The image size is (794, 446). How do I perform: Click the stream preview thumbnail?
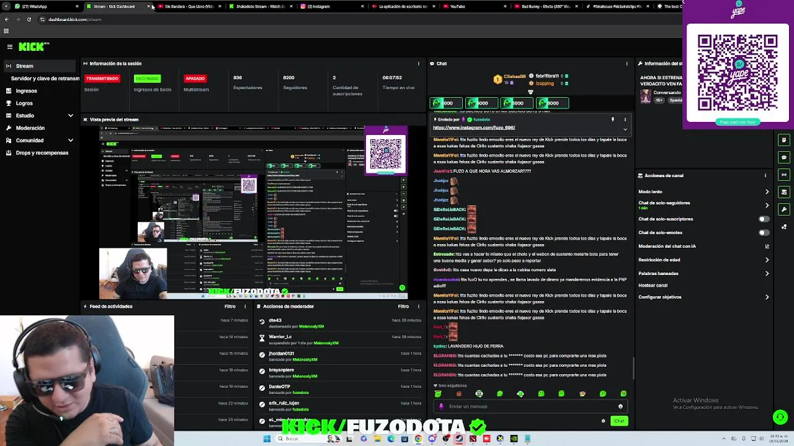pyautogui.click(x=254, y=212)
